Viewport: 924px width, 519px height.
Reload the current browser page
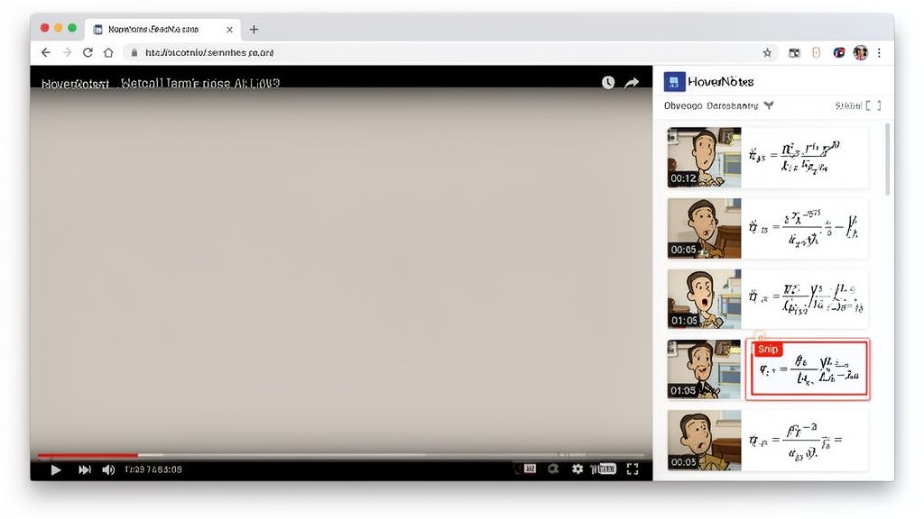pyautogui.click(x=88, y=53)
